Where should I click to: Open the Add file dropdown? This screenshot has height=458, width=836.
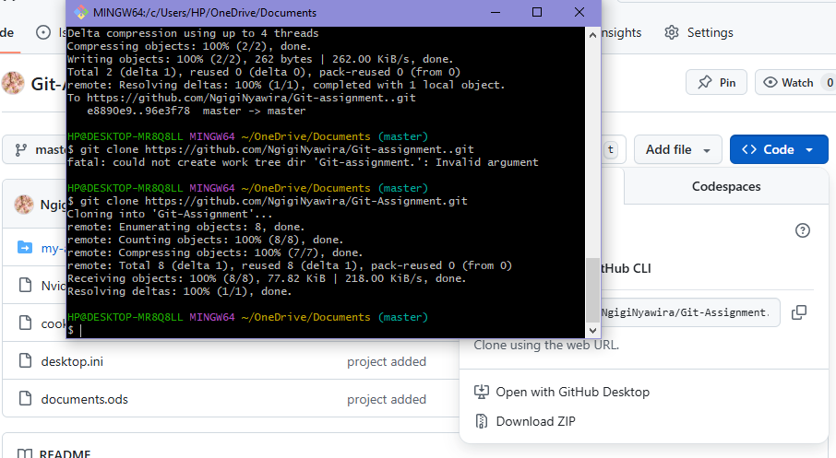coord(677,149)
